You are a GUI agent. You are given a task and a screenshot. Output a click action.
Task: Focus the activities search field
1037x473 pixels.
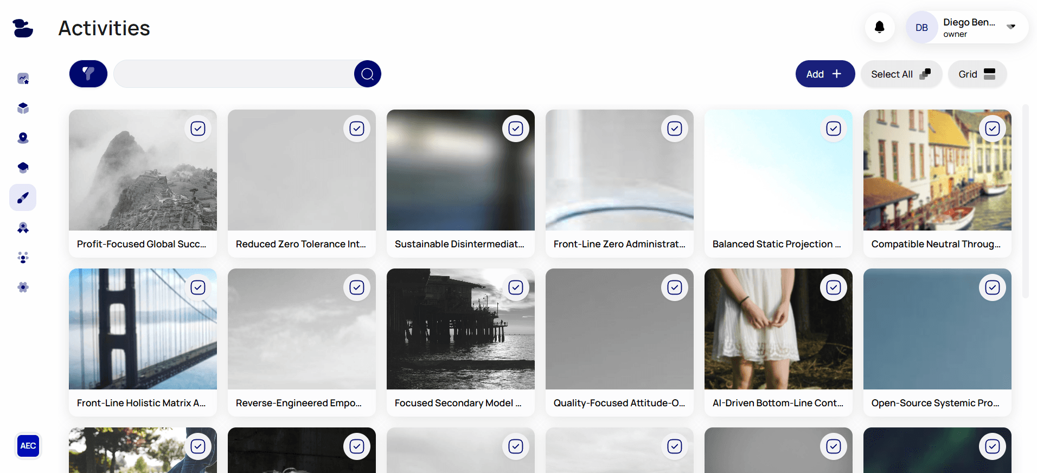click(234, 74)
